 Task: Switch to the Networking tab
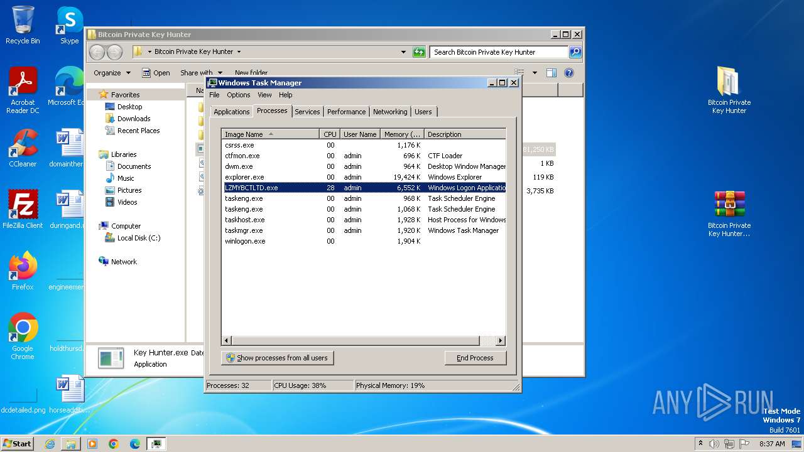pos(390,112)
